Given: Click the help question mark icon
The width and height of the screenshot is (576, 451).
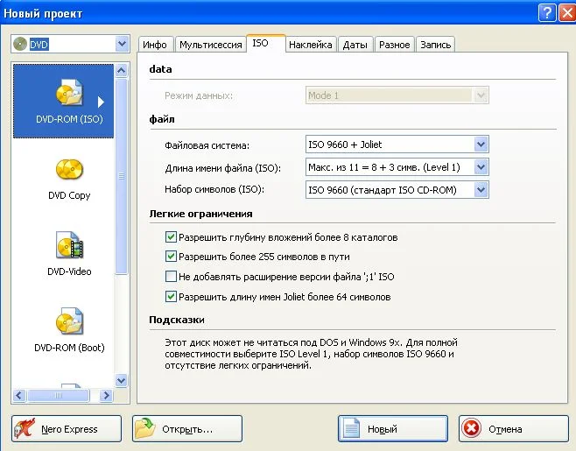Looking at the screenshot, I should [547, 13].
